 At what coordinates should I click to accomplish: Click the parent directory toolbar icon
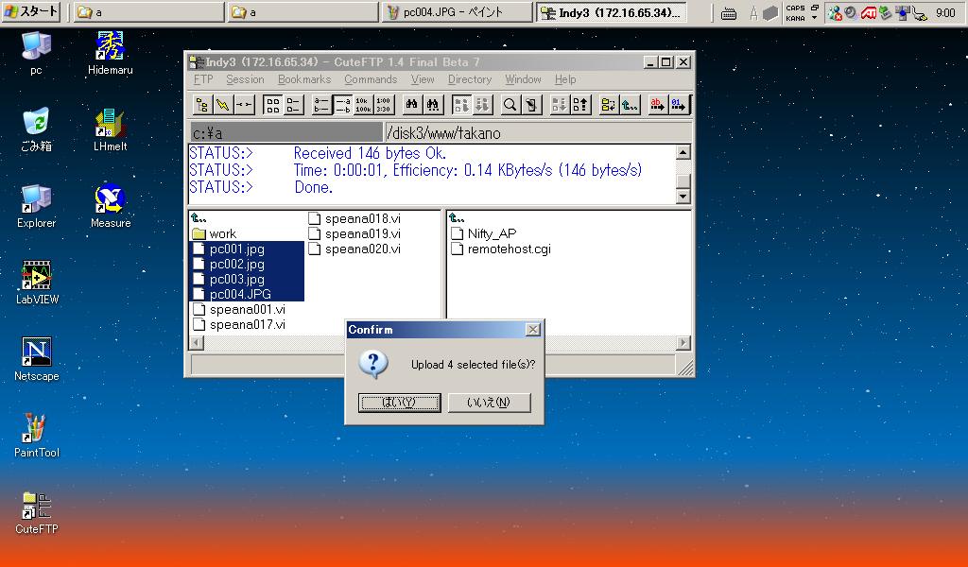click(x=631, y=105)
